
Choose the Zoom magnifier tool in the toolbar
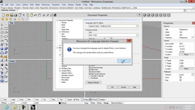point(48,15)
